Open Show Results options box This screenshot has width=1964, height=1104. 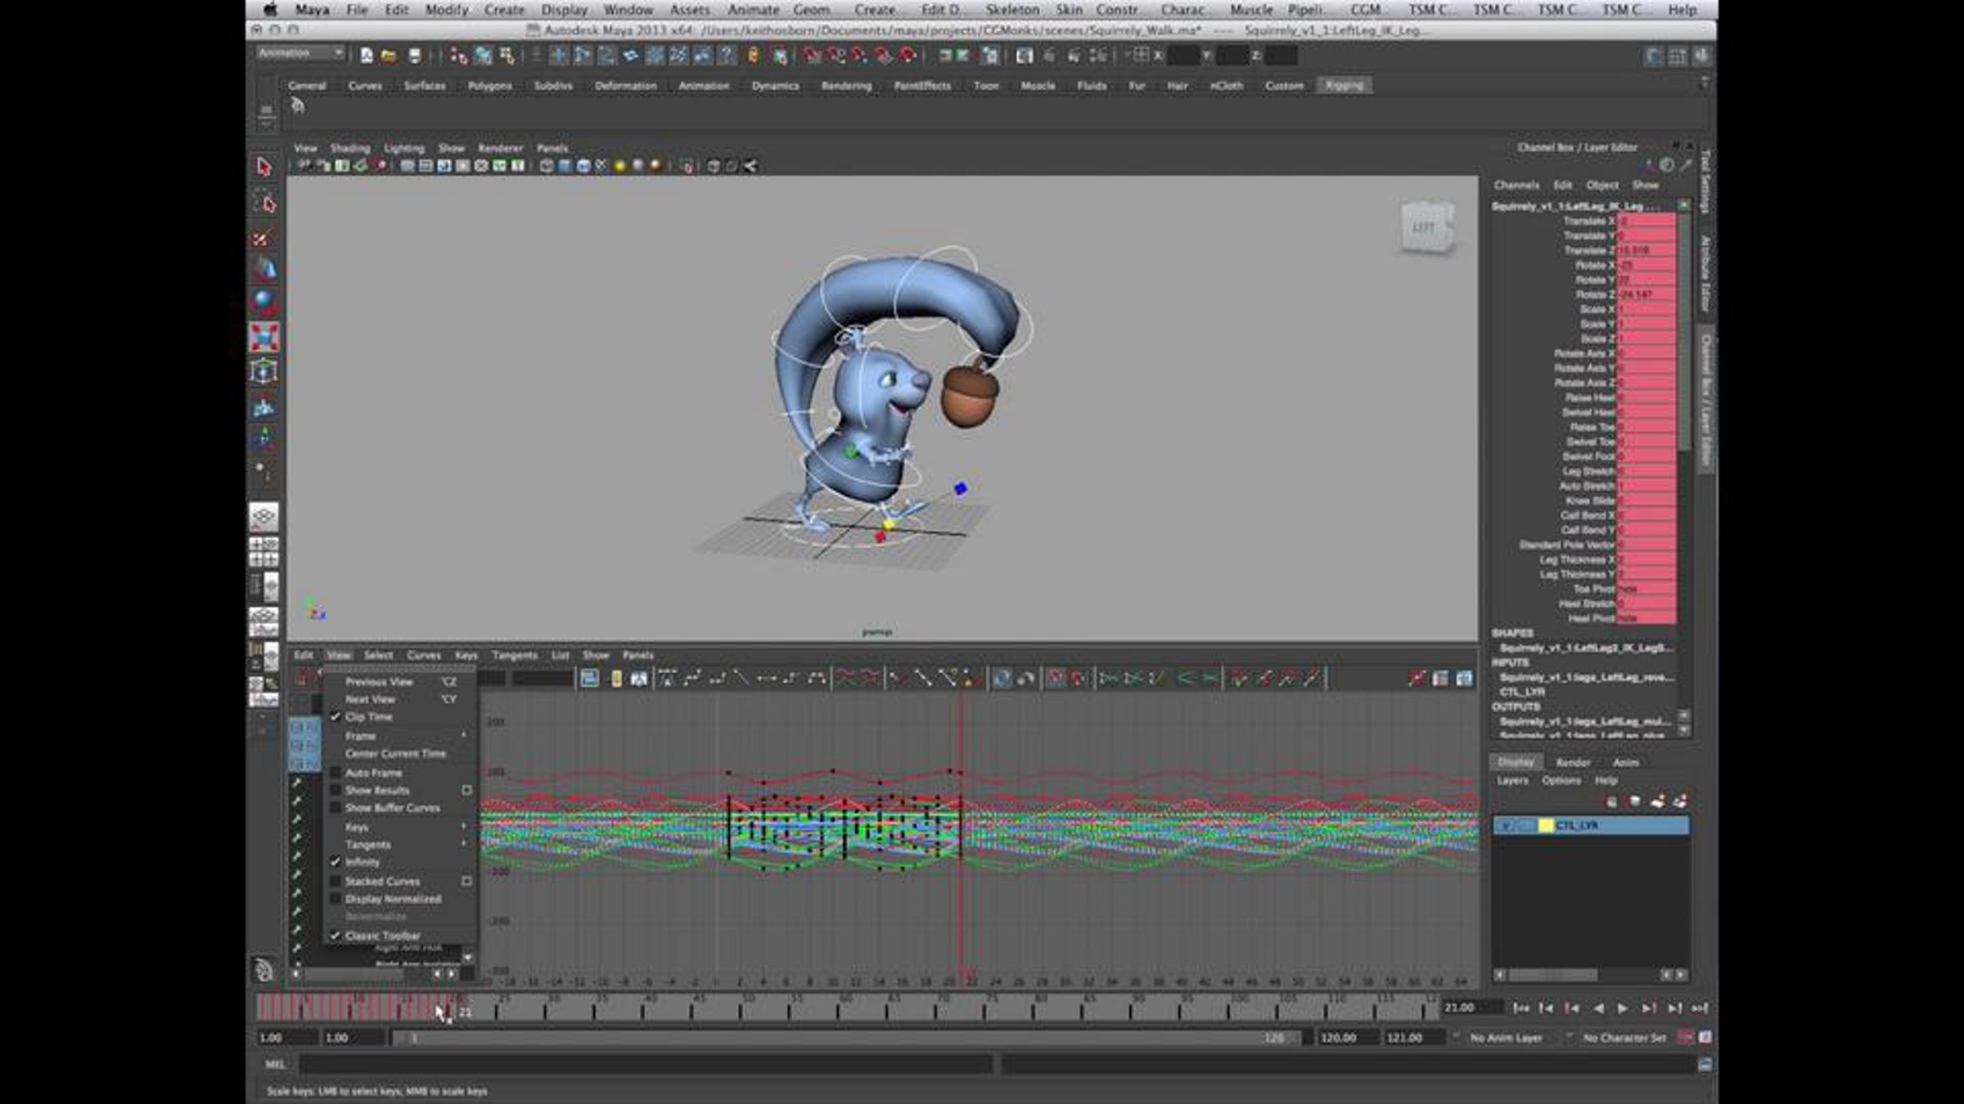click(x=466, y=790)
